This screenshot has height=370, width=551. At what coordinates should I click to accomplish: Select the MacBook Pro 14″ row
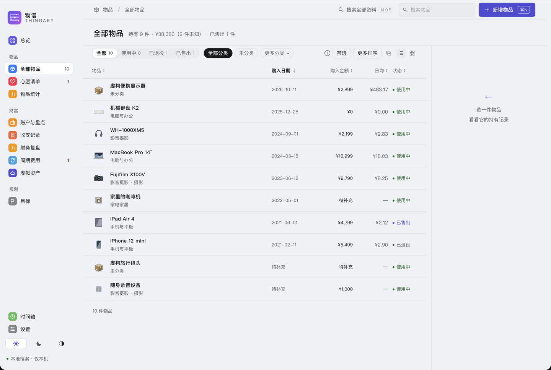254,156
